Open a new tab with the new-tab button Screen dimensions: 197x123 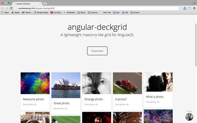(x=45, y=4)
